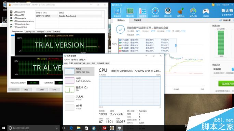Viewport: 234px width, 131px height.
Task: Click Weibo share icon in Lu Master
Action: click(221, 20)
